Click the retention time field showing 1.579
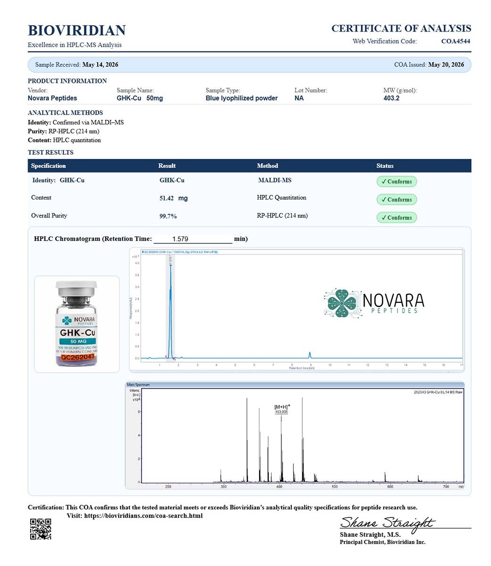Screen dimensions: 491x566 point(193,239)
